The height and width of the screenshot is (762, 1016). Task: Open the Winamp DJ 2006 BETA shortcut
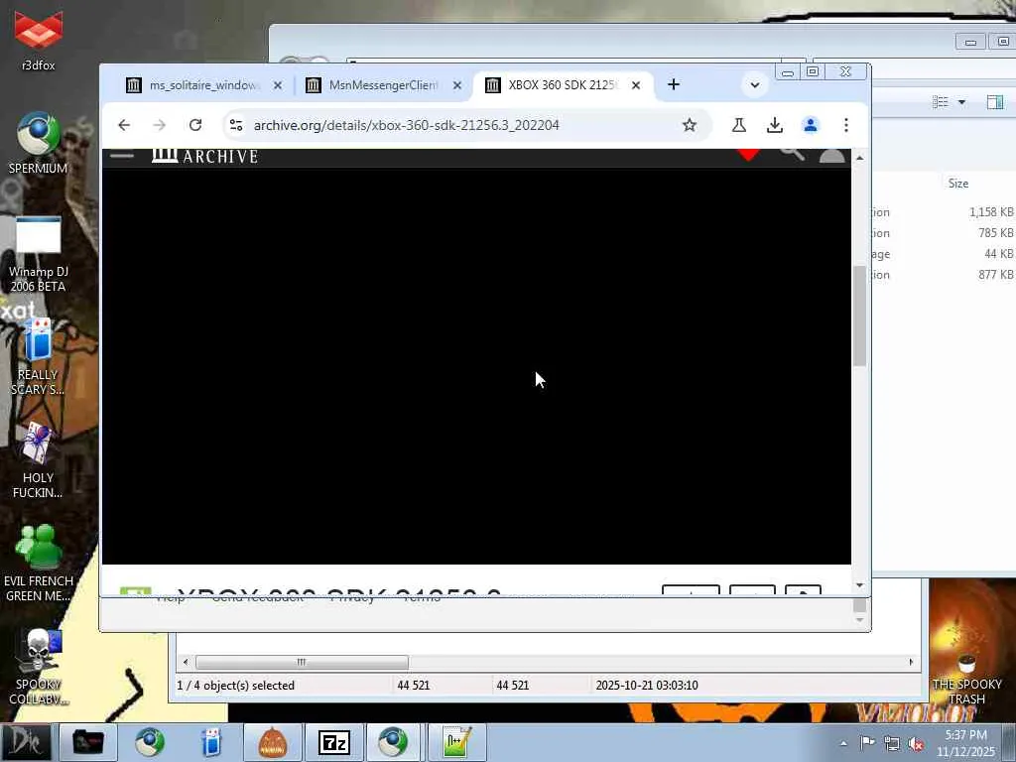click(x=39, y=254)
